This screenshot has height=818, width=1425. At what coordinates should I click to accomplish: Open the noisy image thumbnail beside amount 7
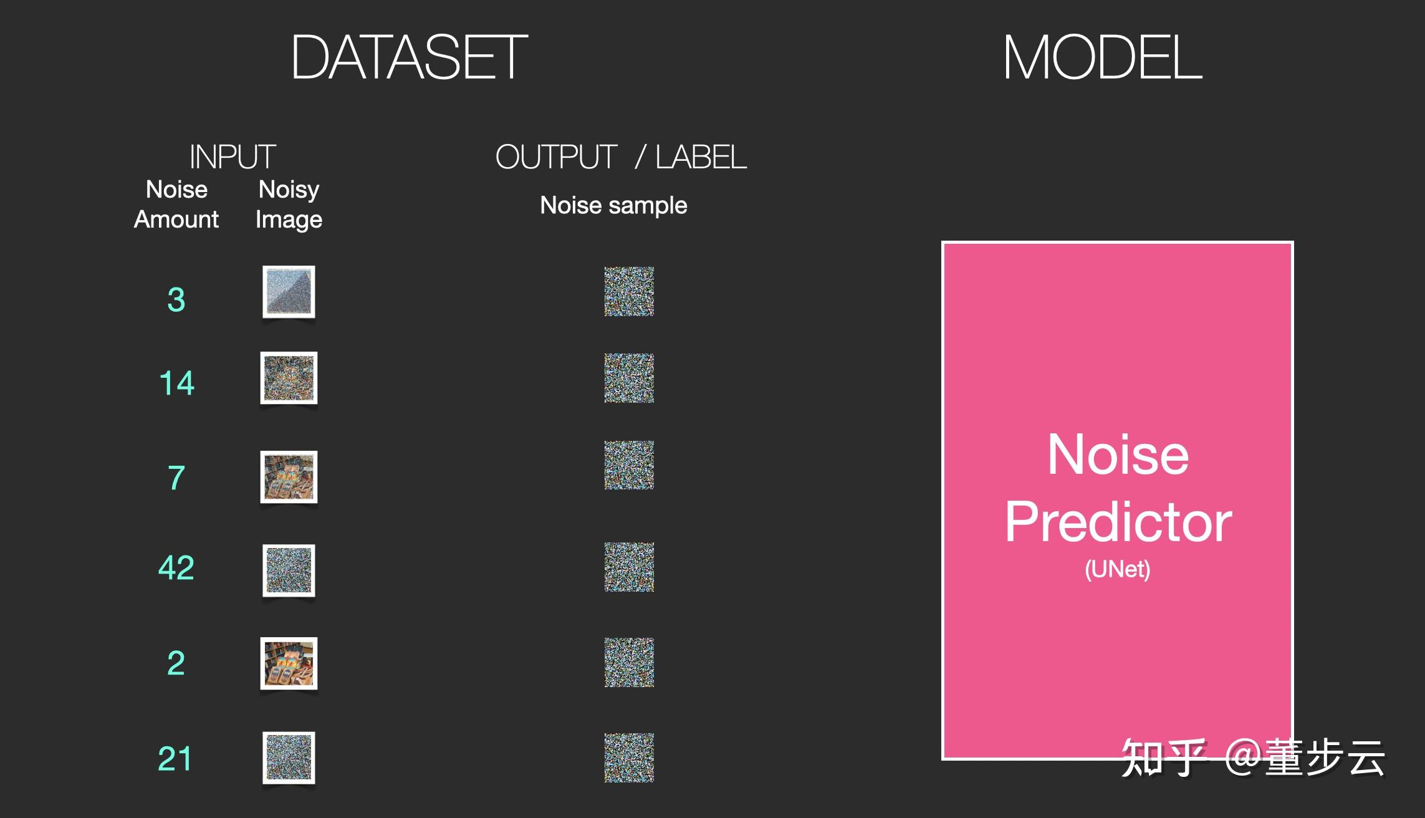click(289, 477)
